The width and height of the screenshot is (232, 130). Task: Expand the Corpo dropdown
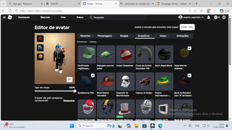[164, 36]
